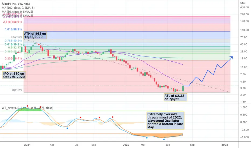
Task: Click the WT_Krypt indicator legend
Action: (x=27, y=108)
